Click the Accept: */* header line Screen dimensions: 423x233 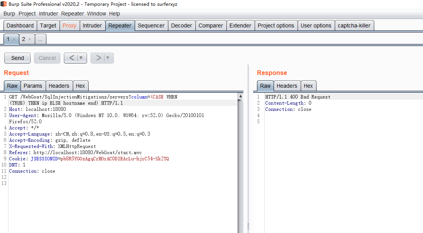pyautogui.click(x=24, y=128)
